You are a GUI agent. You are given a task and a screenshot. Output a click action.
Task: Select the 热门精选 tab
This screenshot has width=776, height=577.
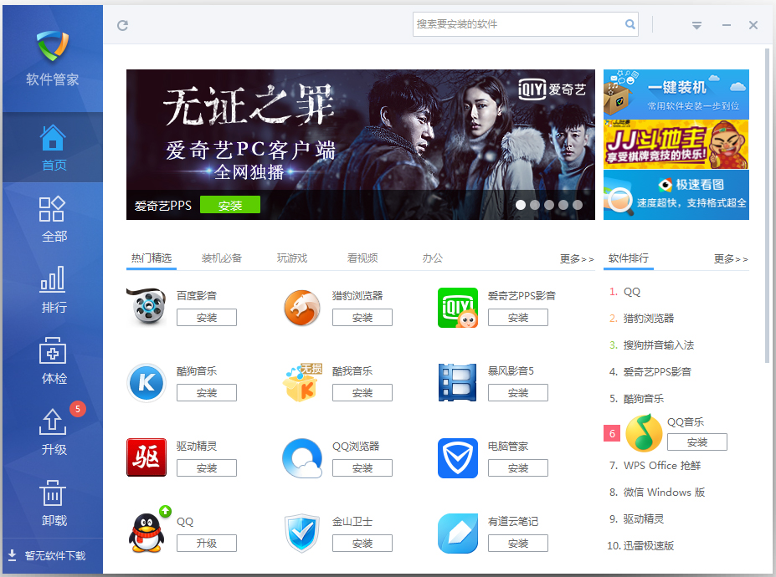pyautogui.click(x=152, y=258)
